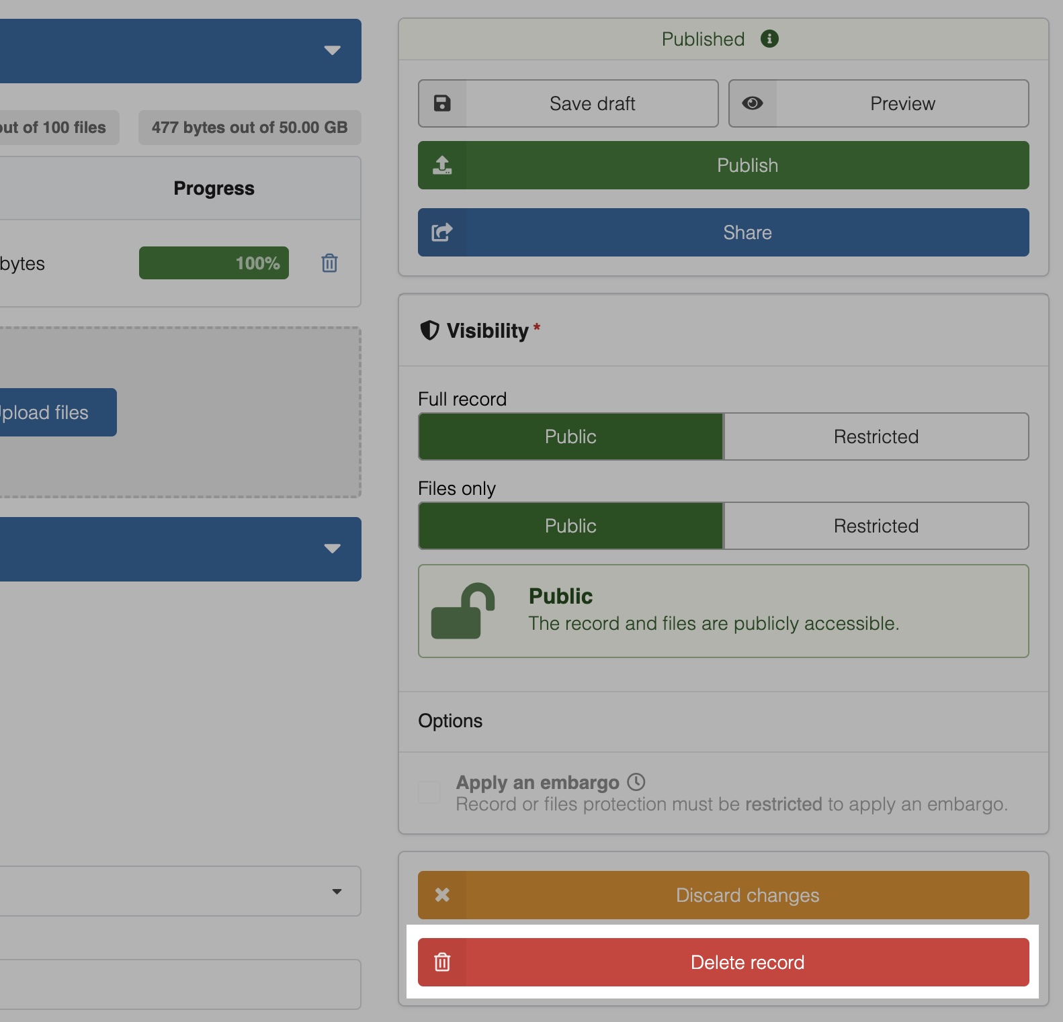Collapse the top blue section header
This screenshot has height=1022, width=1063.
332,51
